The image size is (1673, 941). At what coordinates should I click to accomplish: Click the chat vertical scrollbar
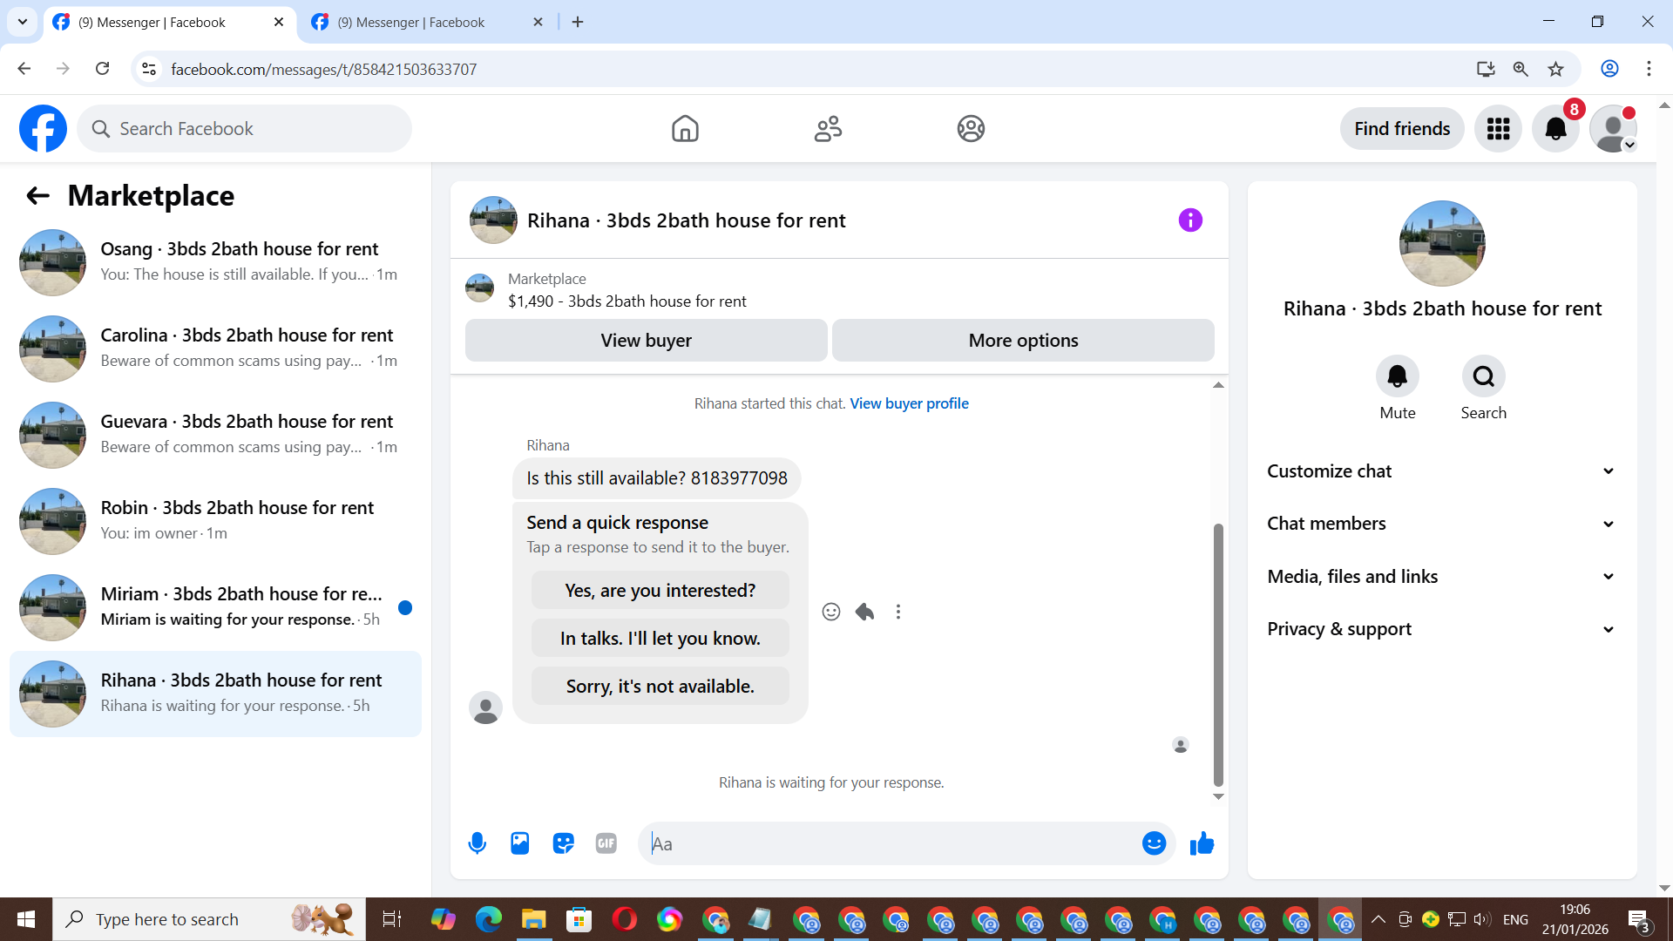1218,653
